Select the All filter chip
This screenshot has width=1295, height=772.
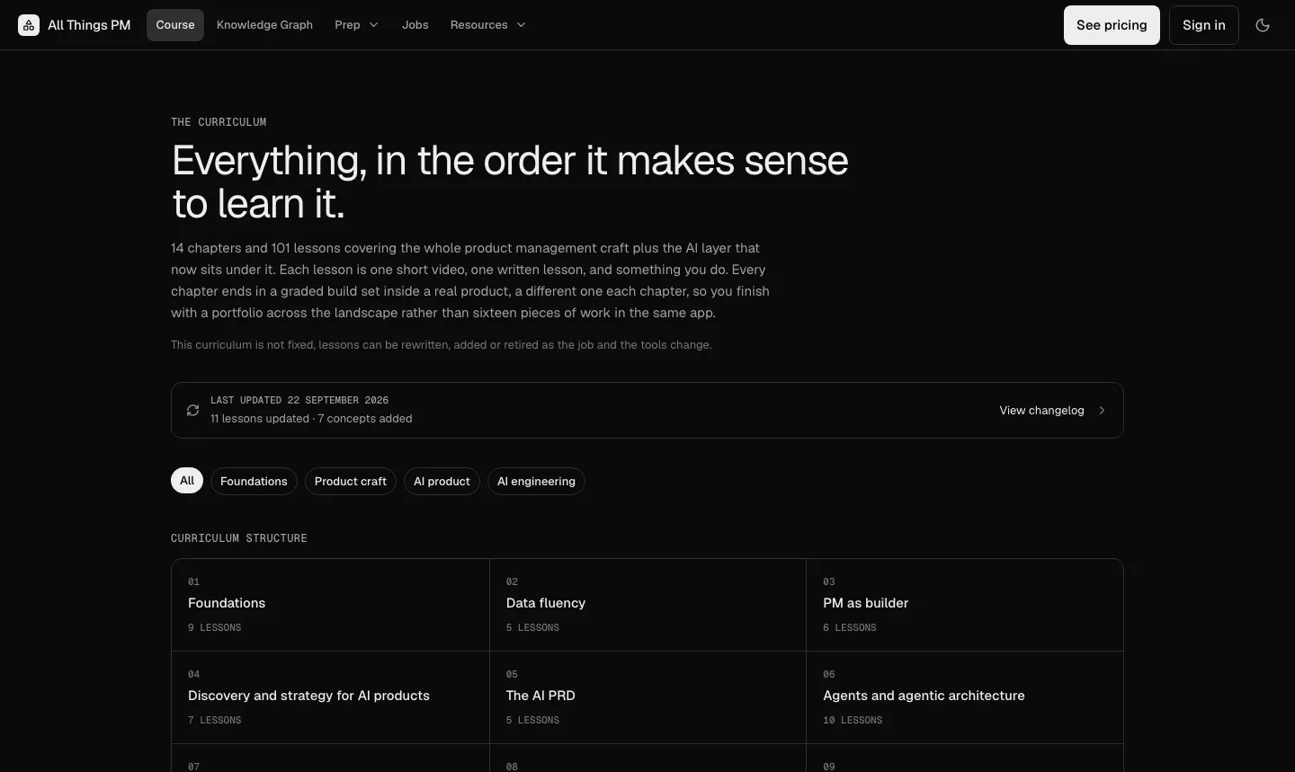point(187,481)
